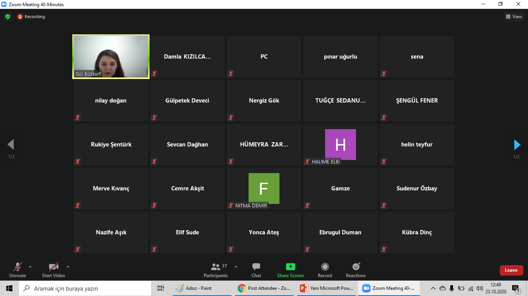Open the View layout menu
528x296 pixels.
tap(514, 17)
